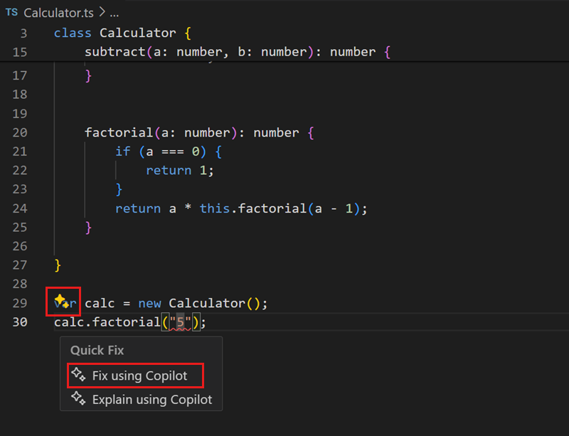Choose Explain using Copilot from Quick Fix menu
Screen dimensions: 569x436
(151, 400)
